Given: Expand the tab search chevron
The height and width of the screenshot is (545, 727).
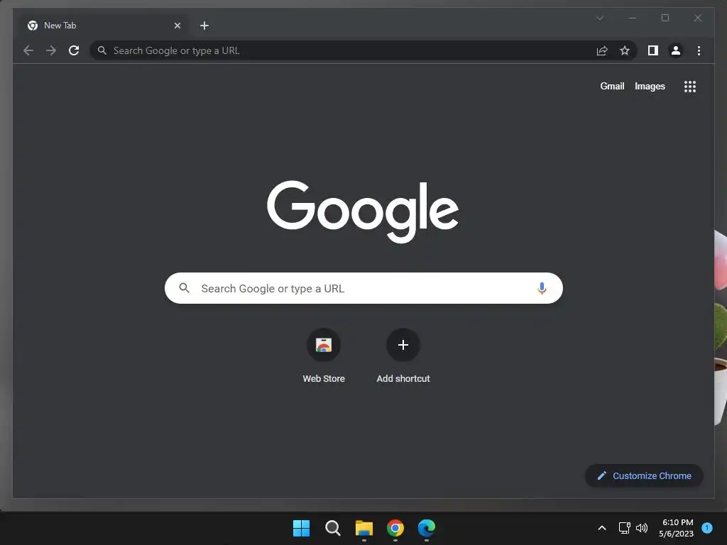Looking at the screenshot, I should pos(600,18).
